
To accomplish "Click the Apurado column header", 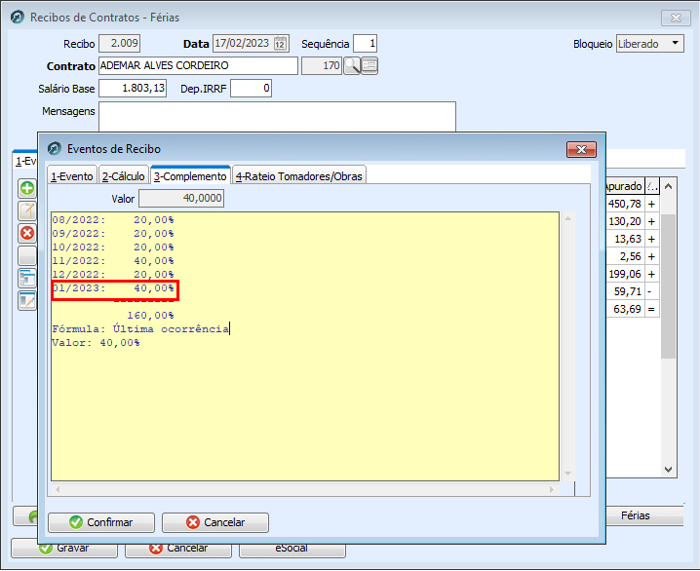I will (625, 186).
